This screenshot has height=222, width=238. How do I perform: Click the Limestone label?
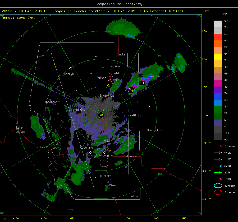(50, 102)
